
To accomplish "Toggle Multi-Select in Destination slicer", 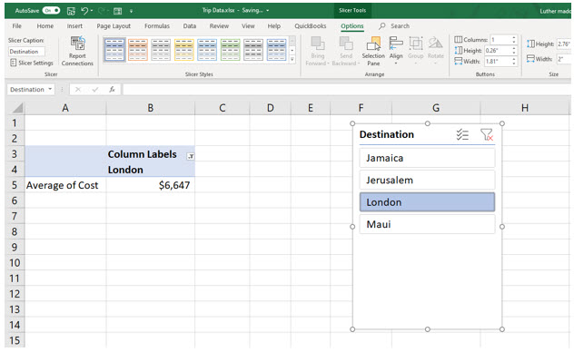I will pyautogui.click(x=462, y=134).
